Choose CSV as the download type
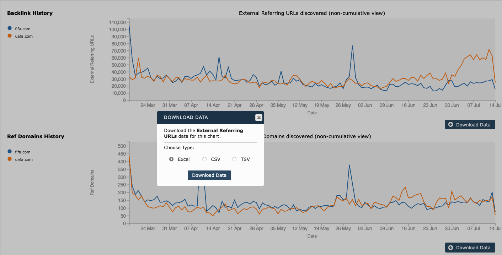502x255 pixels. click(x=204, y=159)
